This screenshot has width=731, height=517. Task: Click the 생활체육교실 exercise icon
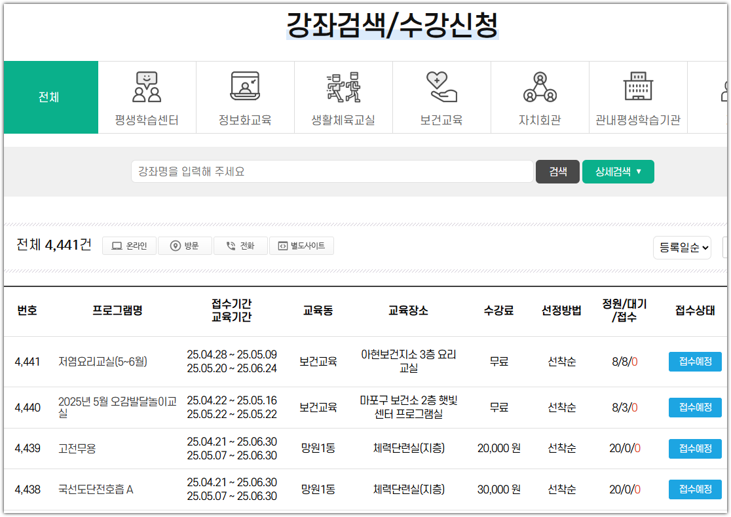tap(343, 86)
